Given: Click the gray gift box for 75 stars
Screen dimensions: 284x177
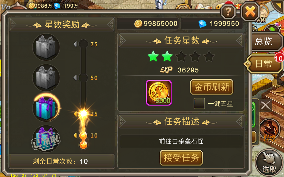Looking at the screenshot, I should click(46, 47).
